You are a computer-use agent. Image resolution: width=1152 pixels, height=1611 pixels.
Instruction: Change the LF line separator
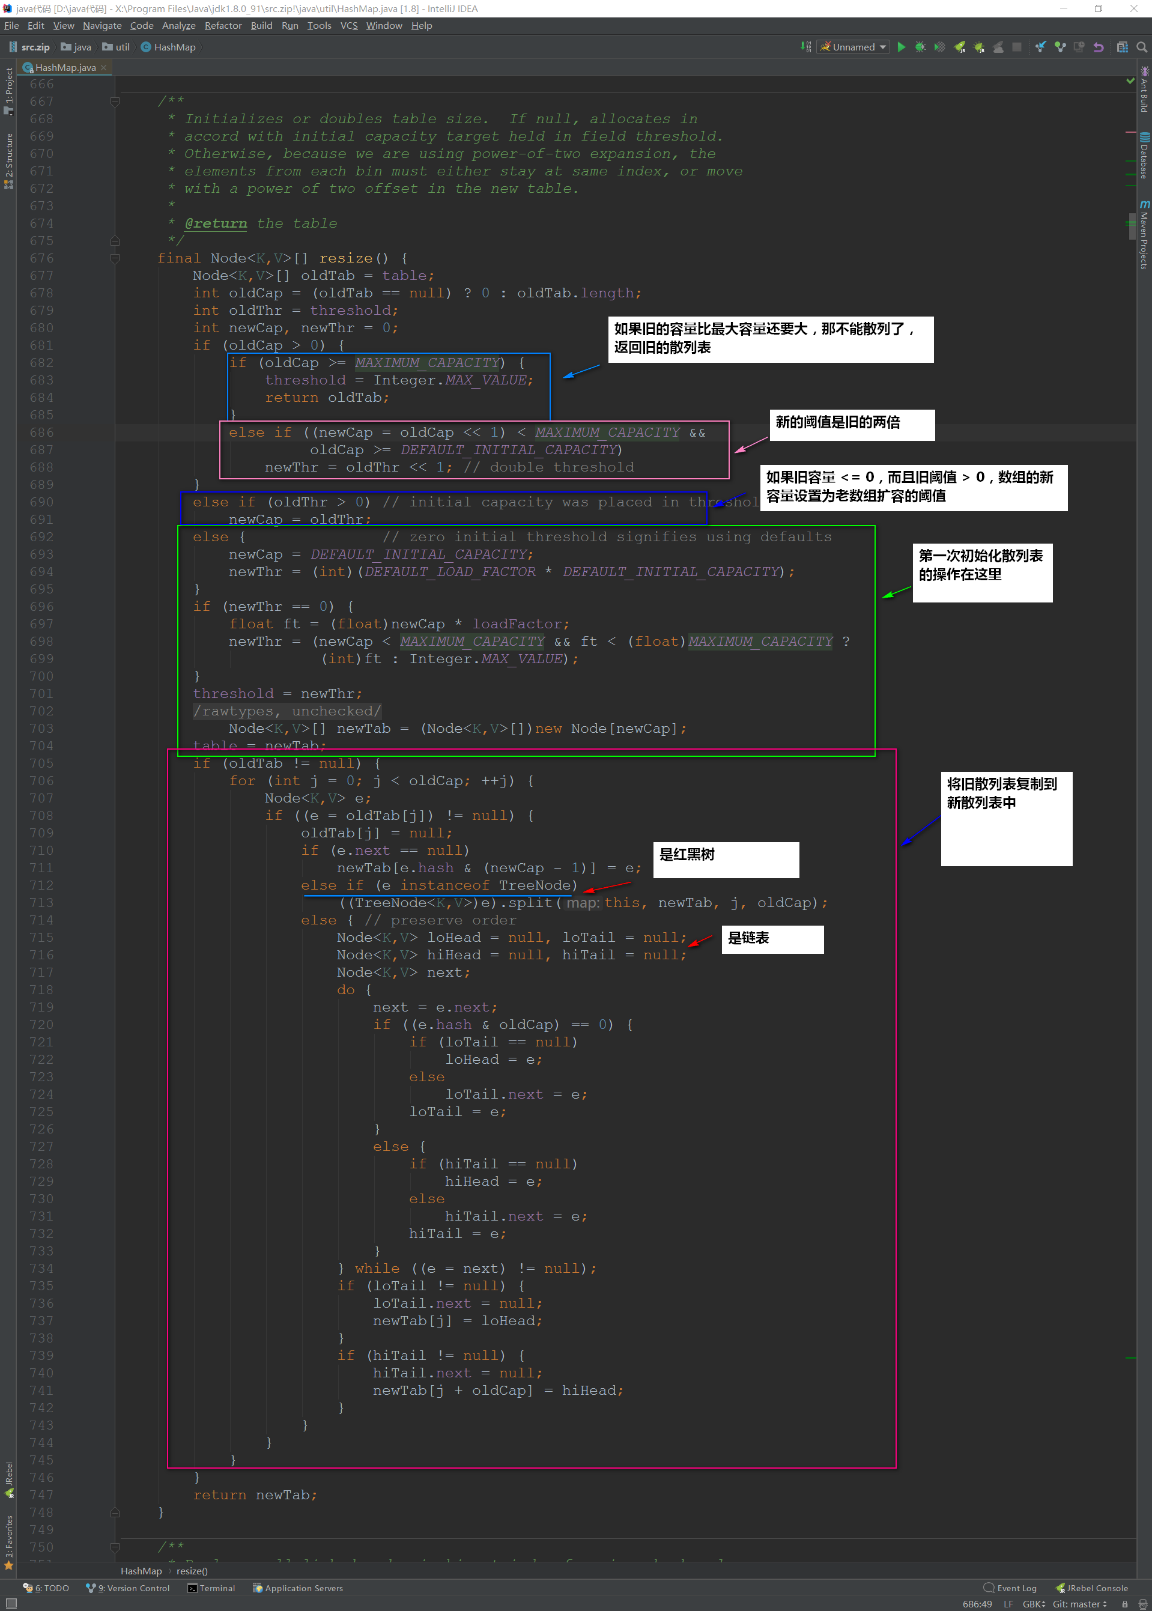[x=1008, y=1604]
